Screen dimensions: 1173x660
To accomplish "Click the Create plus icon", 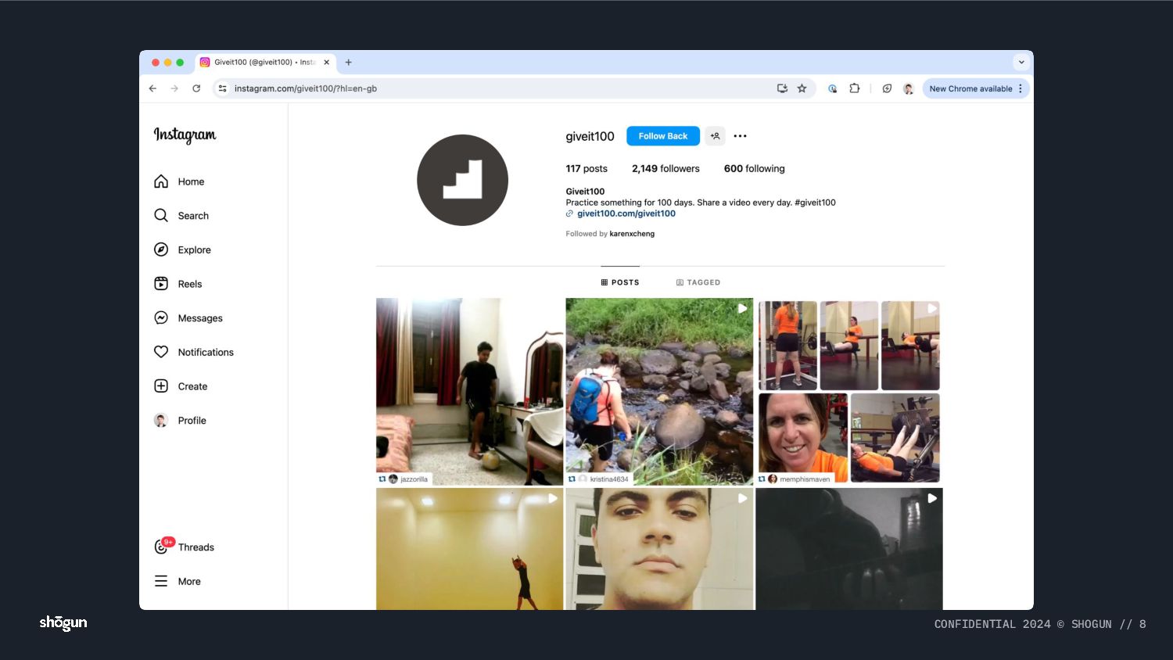I will coord(161,386).
